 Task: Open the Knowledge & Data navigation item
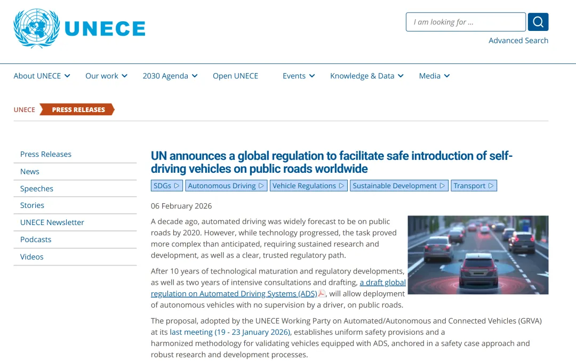point(362,76)
